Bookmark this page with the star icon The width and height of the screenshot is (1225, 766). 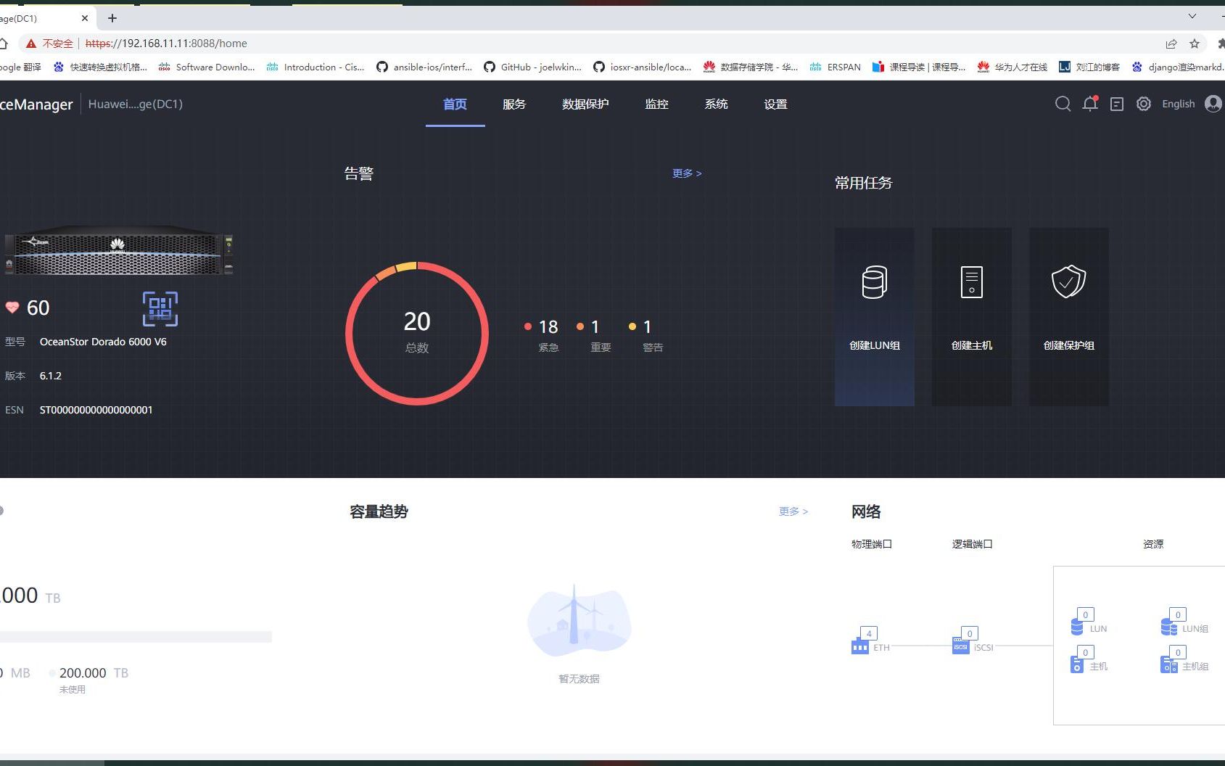[1195, 44]
